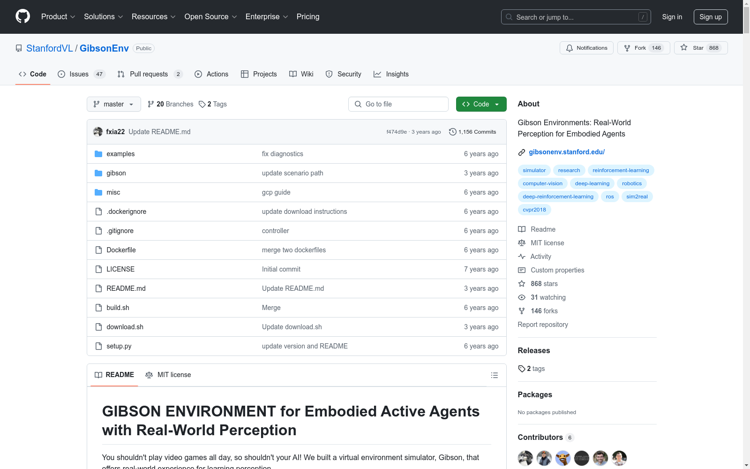750x469 pixels.
Task: Click the fourth contributor avatar with dark image
Action: pos(582,458)
